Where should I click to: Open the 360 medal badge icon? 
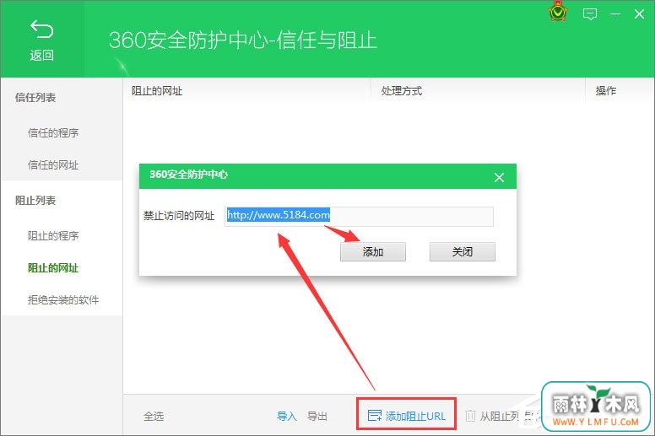558,13
